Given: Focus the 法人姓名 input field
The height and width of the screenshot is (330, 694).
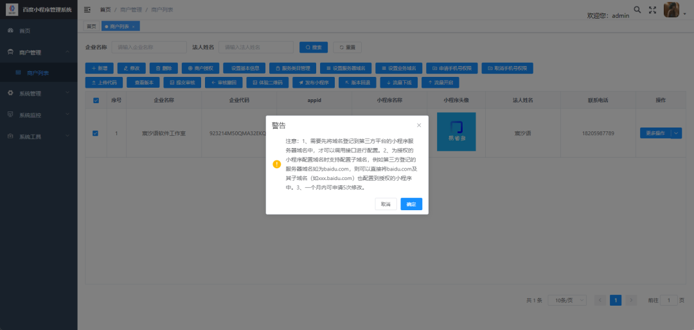Looking at the screenshot, I should (x=256, y=47).
